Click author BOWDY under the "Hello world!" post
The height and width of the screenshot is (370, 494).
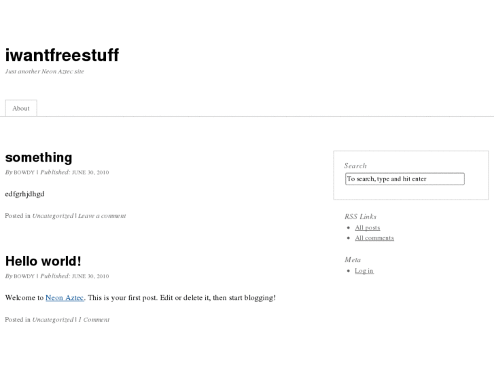pyautogui.click(x=24, y=276)
